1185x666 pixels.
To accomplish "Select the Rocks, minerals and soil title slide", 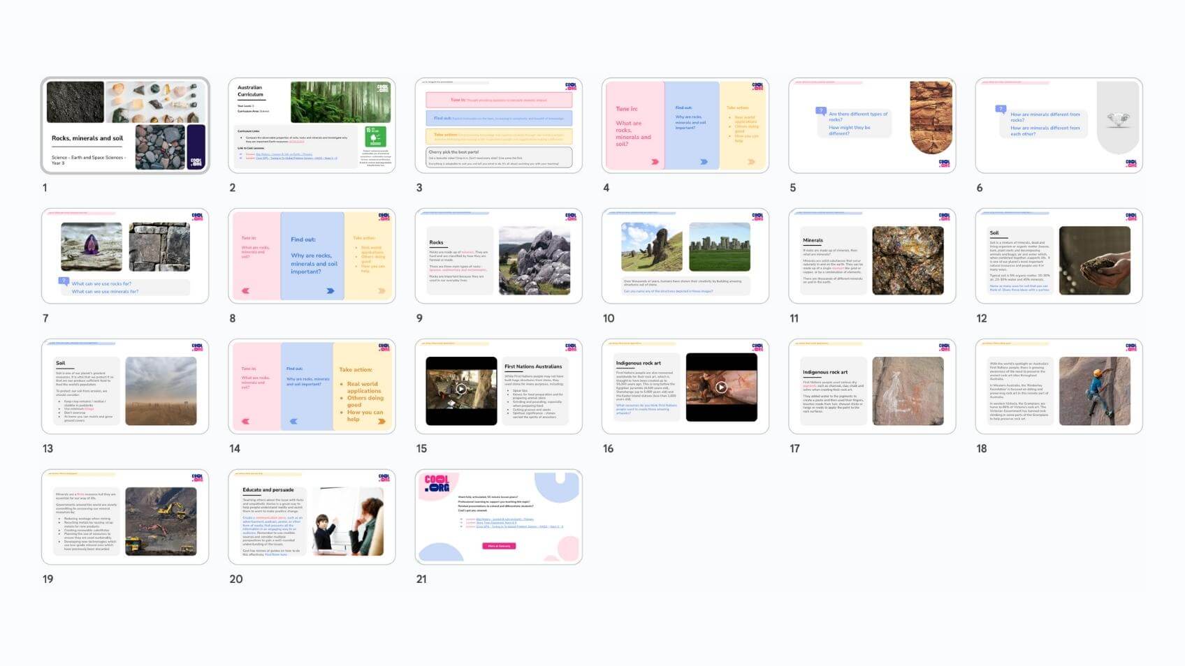I will (x=125, y=126).
